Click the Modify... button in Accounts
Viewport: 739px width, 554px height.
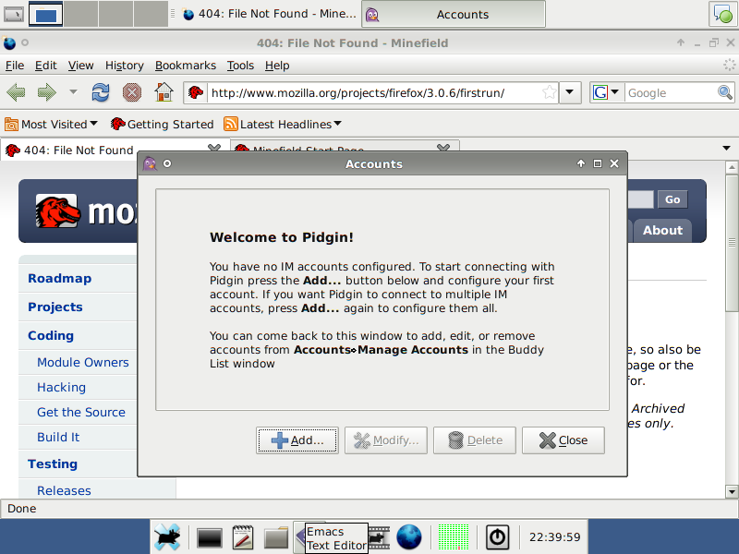tap(385, 440)
